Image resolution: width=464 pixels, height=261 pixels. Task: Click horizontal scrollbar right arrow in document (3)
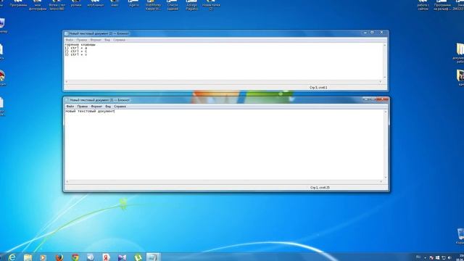pos(381,182)
